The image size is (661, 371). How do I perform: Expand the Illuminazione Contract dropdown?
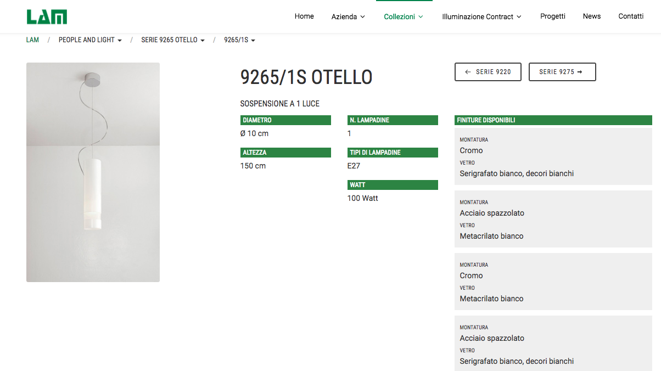click(x=481, y=17)
